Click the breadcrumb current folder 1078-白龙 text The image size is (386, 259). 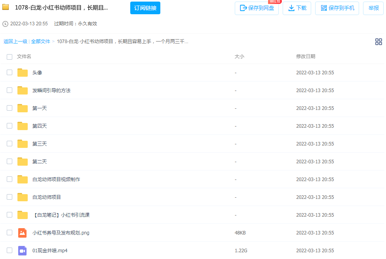123,42
